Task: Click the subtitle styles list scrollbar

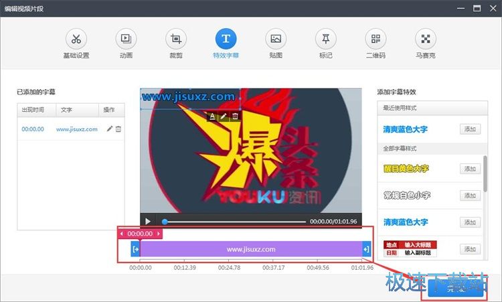Action: (485, 174)
